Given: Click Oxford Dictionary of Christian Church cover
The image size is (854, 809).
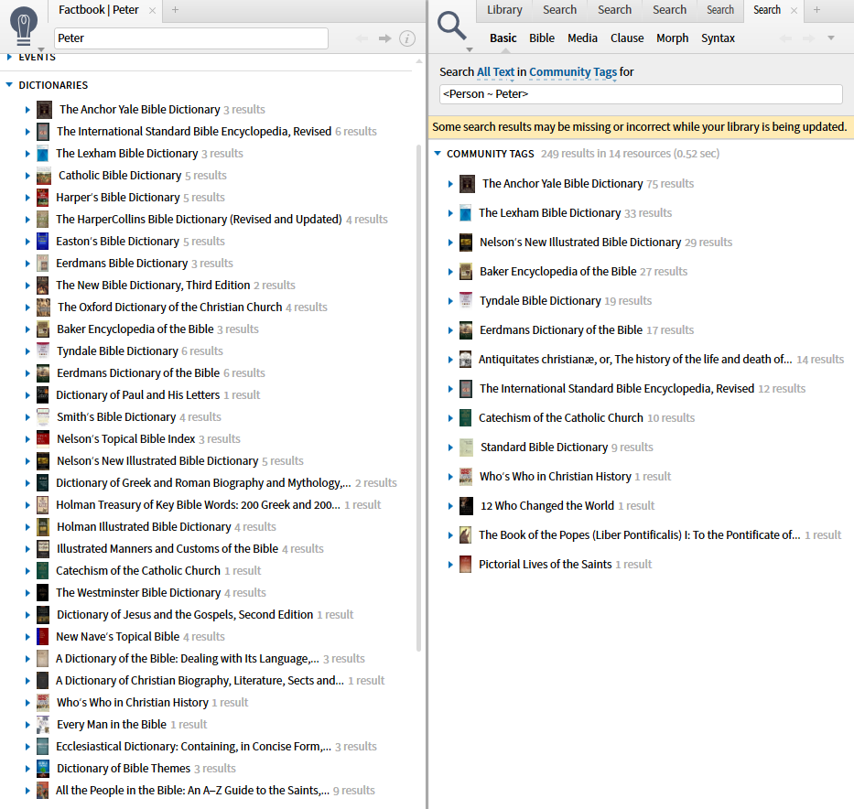Looking at the screenshot, I should click(44, 307).
